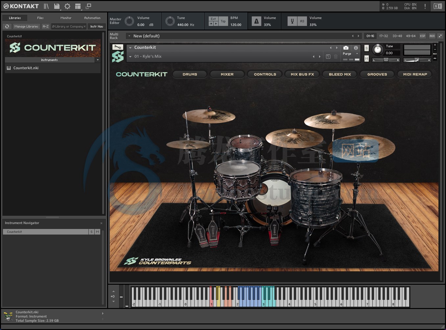Mute Counterkit in Instrument Navigator
The width and height of the screenshot is (446, 330).
tap(97, 232)
